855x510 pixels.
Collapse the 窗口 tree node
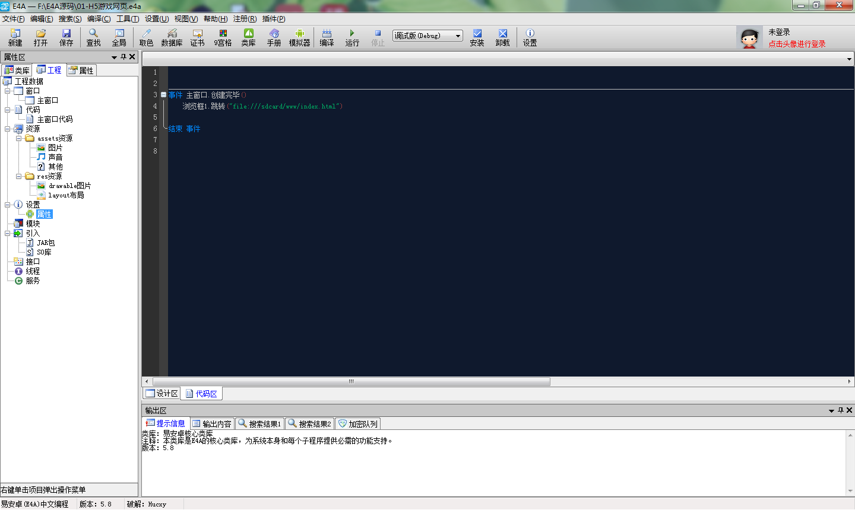[8, 91]
